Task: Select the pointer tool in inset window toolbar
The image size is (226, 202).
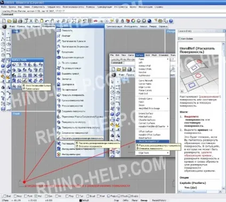Action: click(x=112, y=82)
